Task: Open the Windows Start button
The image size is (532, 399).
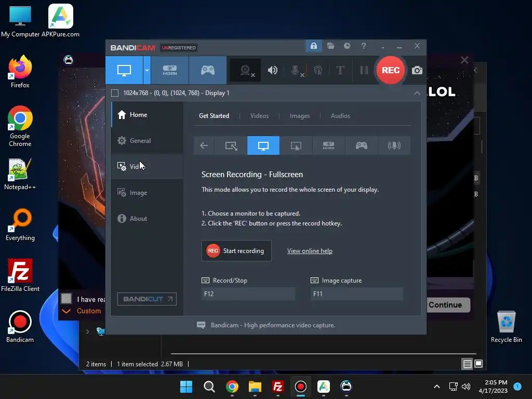Action: click(187, 387)
